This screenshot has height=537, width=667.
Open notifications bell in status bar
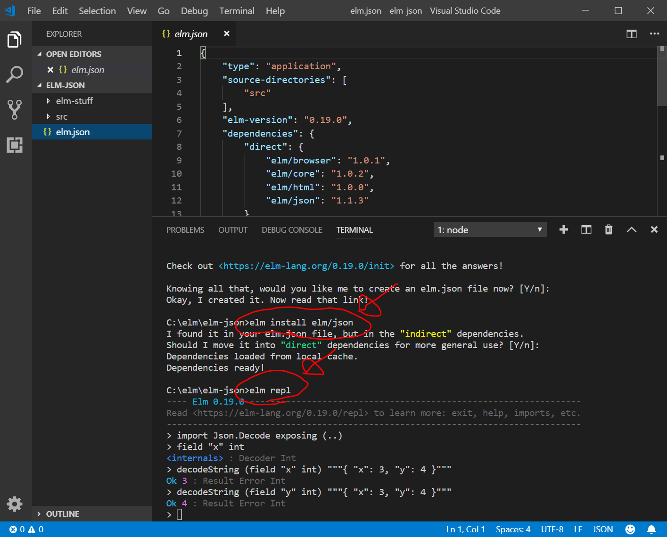[x=651, y=529]
